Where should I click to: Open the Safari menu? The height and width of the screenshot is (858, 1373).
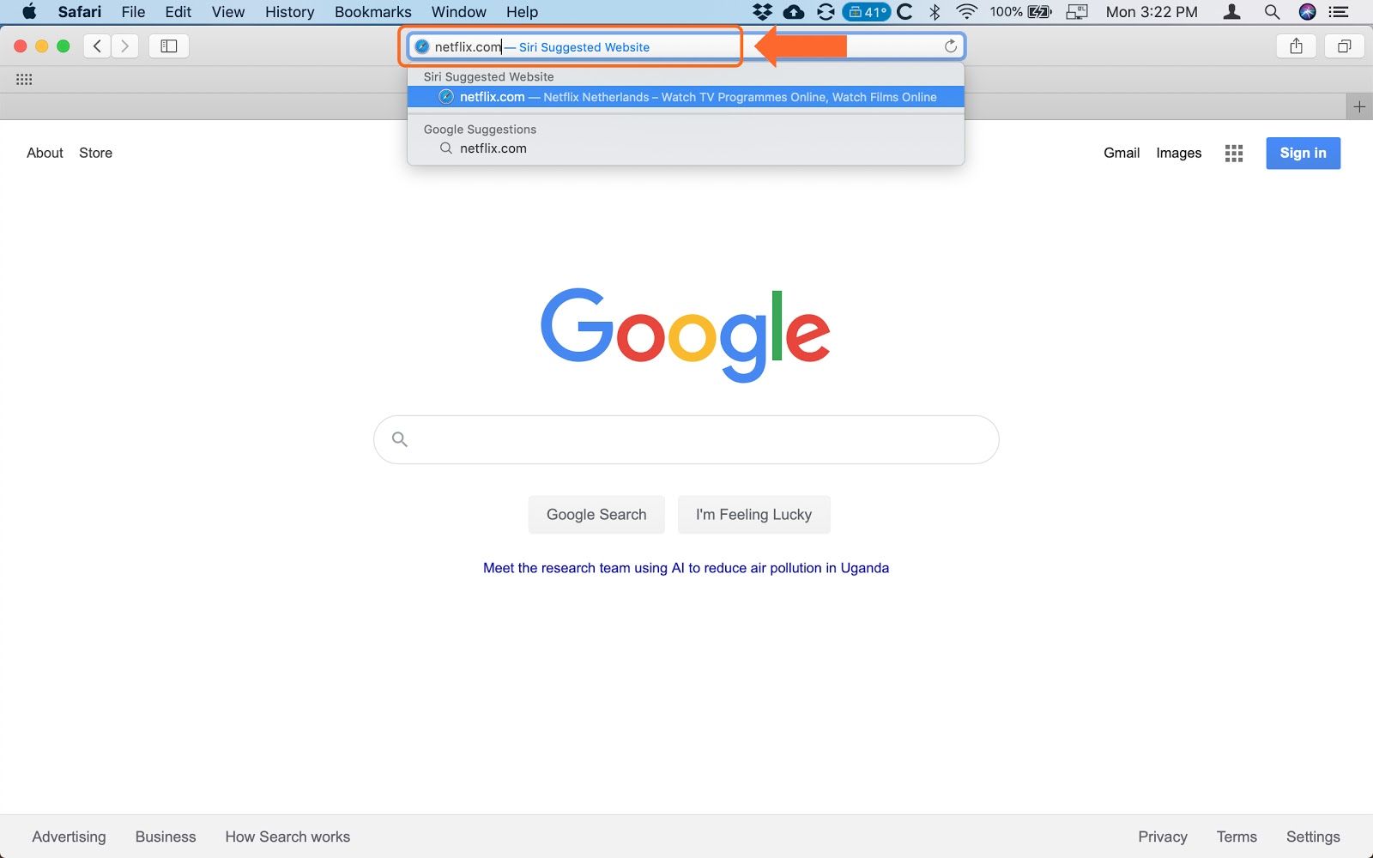(80, 12)
